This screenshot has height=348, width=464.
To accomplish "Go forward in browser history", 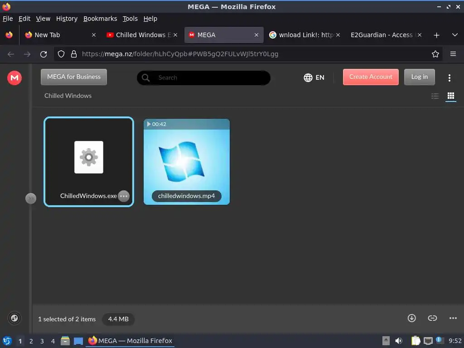I will coord(27,54).
